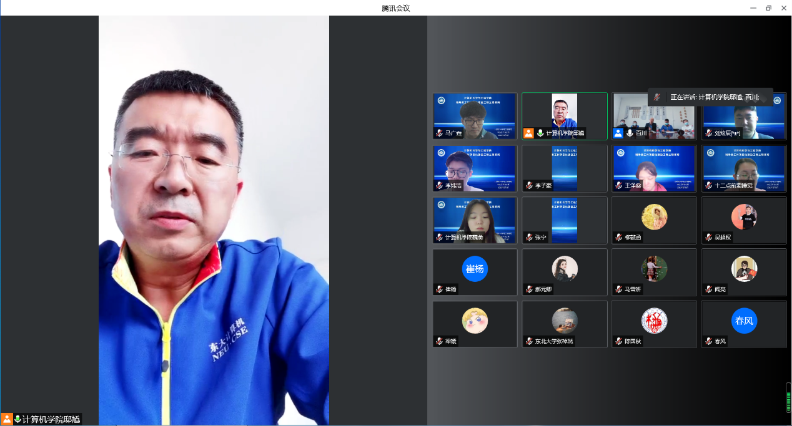
Task: Click the blue person icon on 百川's tile
Action: pos(618,133)
